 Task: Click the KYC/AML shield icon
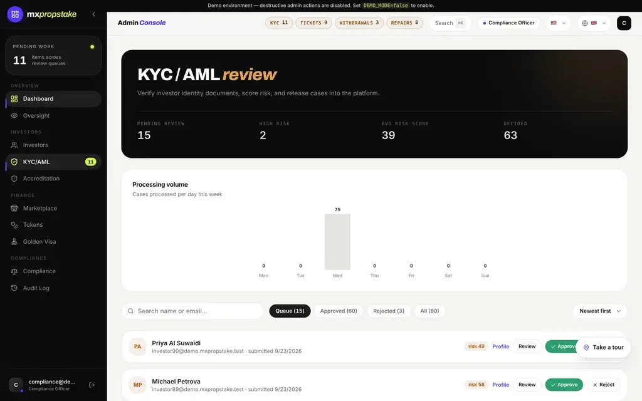point(14,162)
